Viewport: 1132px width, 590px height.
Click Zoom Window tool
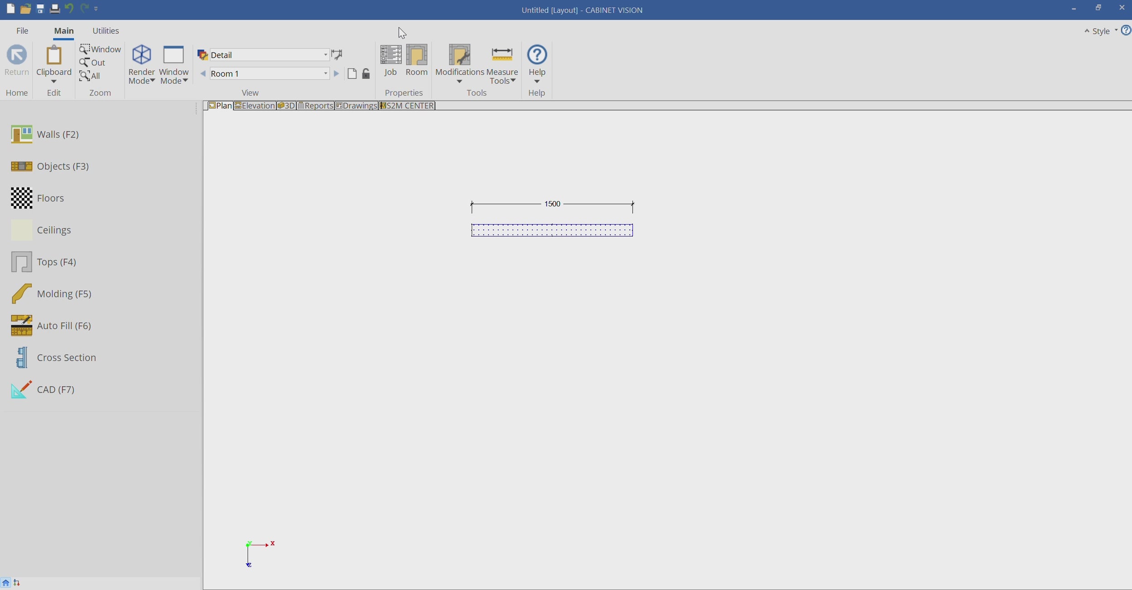(x=100, y=49)
